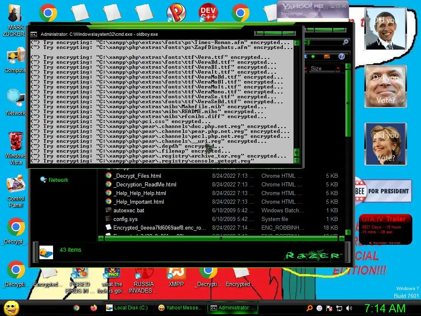Open the _Decrypt_ Chrome shortcut on the desktop's left edge
Viewport: 421px width, 316px height.
point(15,231)
